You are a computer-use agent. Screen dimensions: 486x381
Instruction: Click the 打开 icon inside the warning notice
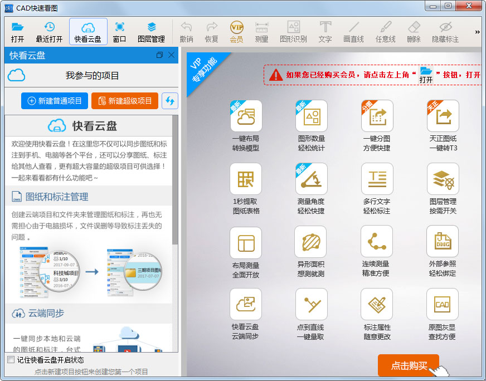pyautogui.click(x=426, y=75)
